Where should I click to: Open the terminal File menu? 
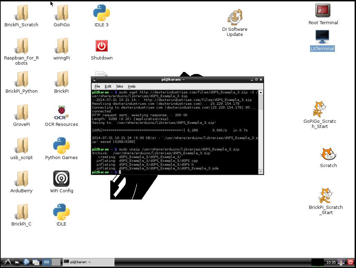(97, 86)
